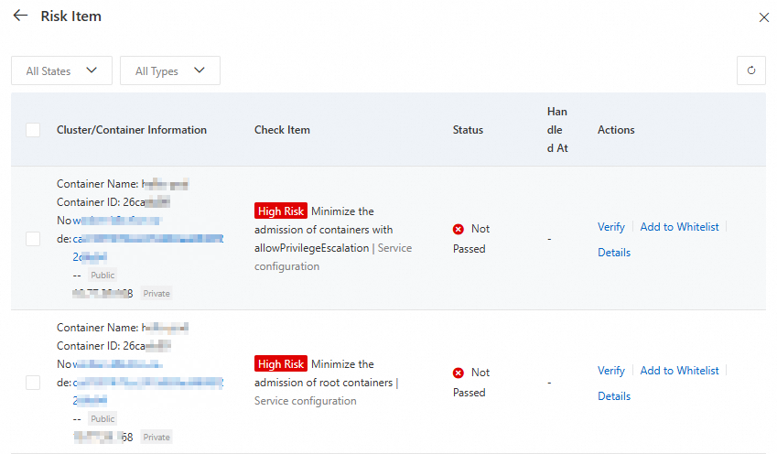The height and width of the screenshot is (454, 777).
Task: Click the red Not Passed icon in first row
Action: point(459,229)
